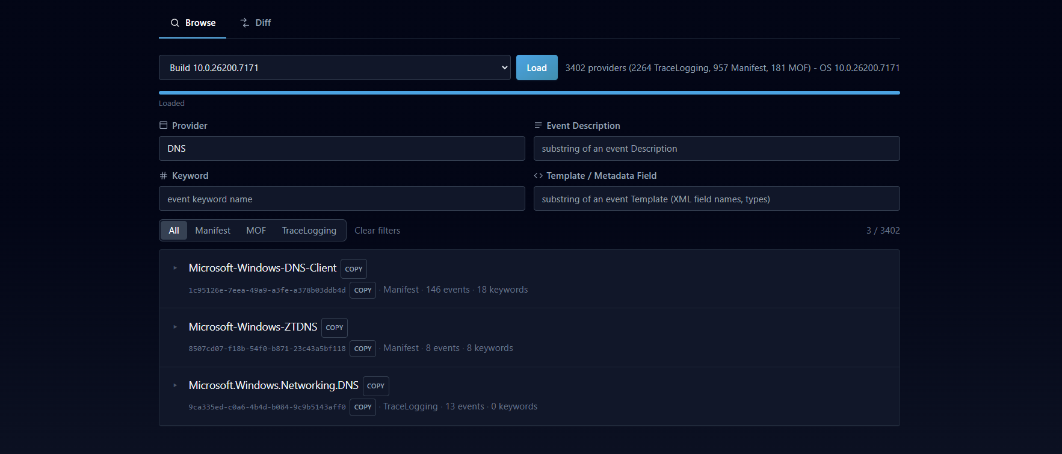Click the Event Description lines icon
The width and height of the screenshot is (1062, 454).
pos(538,125)
